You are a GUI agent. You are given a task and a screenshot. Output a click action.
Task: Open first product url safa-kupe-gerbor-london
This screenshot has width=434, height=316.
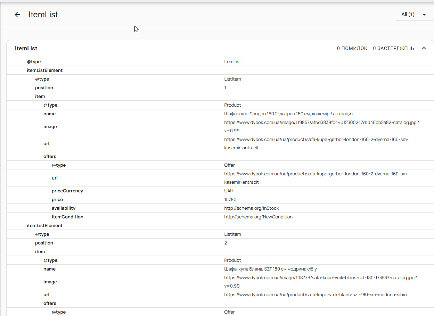pyautogui.click(x=316, y=143)
